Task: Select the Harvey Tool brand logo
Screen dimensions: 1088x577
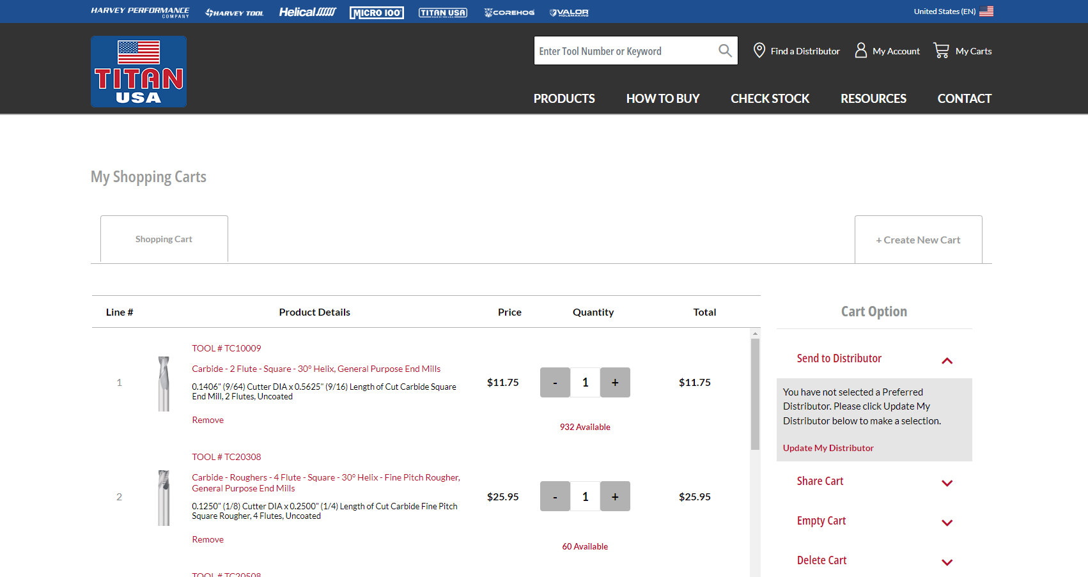Action: pos(234,12)
